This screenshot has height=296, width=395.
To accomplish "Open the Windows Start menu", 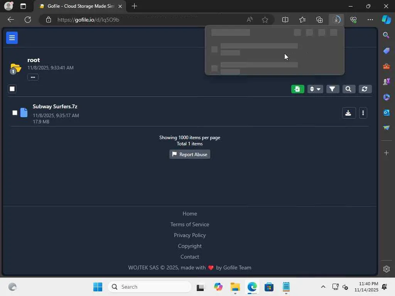I will pos(98,287).
